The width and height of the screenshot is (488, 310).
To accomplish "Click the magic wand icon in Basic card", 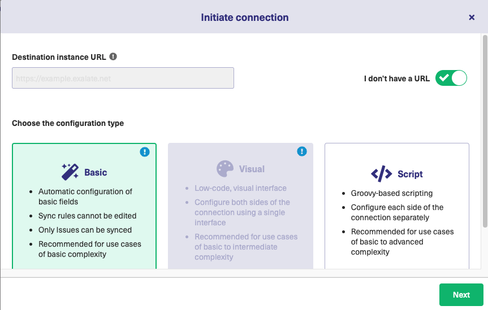I will coord(70,172).
